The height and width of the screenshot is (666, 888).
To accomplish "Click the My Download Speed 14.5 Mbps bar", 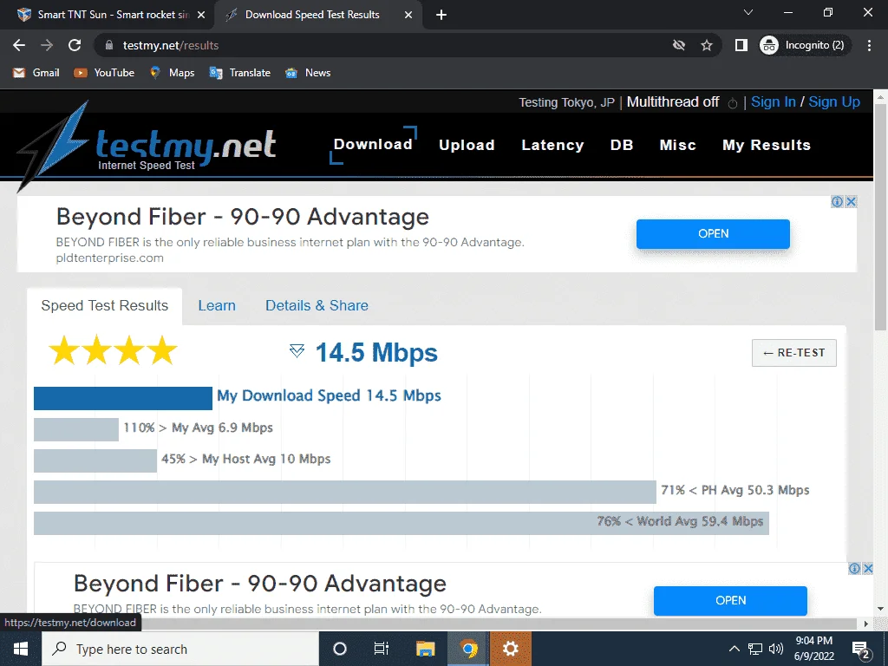I will (123, 398).
